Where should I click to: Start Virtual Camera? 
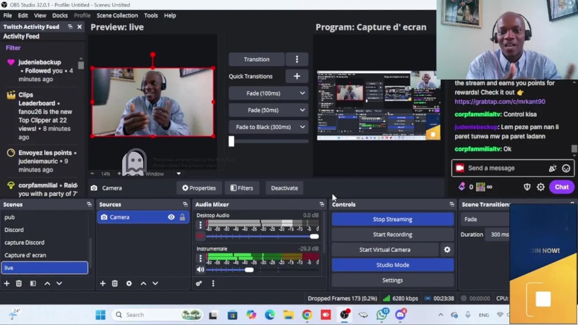[x=385, y=250]
